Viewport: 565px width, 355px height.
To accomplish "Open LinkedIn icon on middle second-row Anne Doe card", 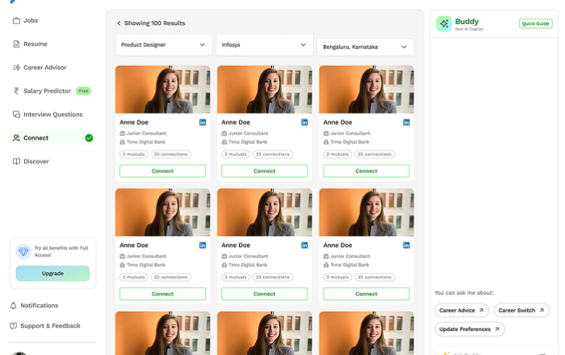I will 304,246.
